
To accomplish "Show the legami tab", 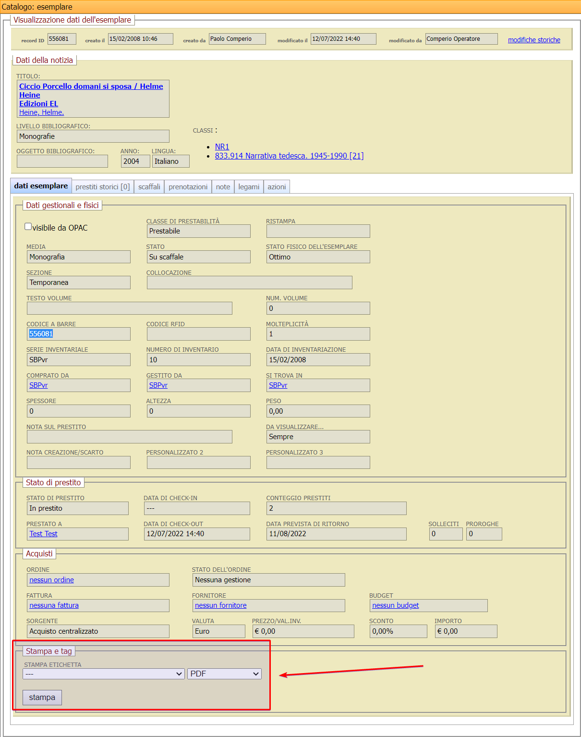I will click(x=249, y=187).
